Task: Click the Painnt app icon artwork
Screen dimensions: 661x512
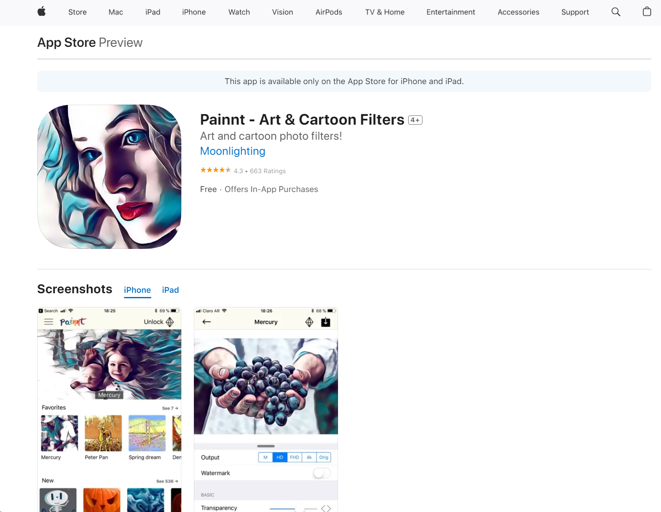Action: pyautogui.click(x=109, y=177)
